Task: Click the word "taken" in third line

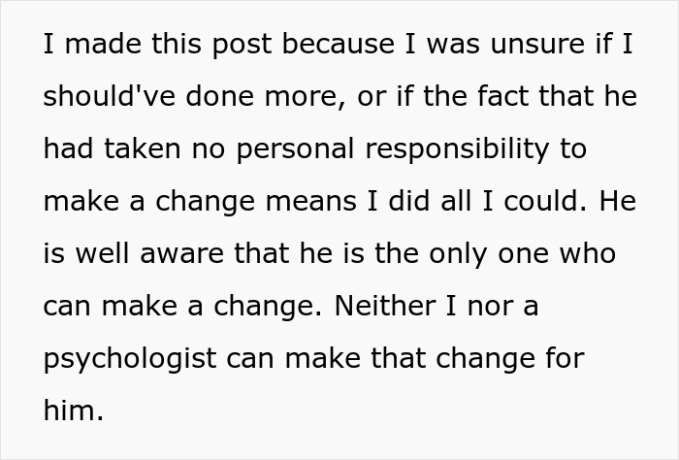Action: pyautogui.click(x=142, y=148)
